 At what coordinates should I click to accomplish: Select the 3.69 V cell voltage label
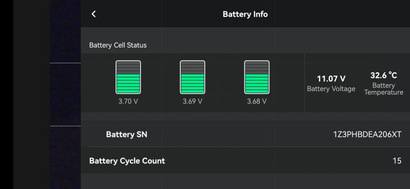(192, 101)
